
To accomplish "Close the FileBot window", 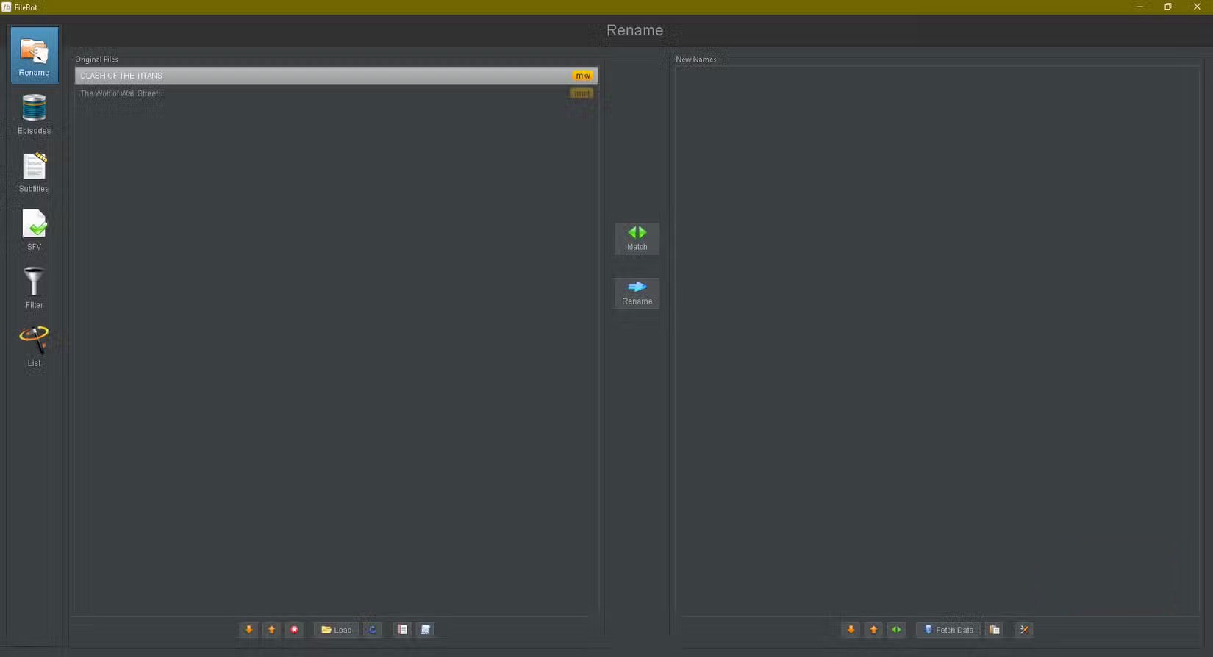I will (1197, 7).
